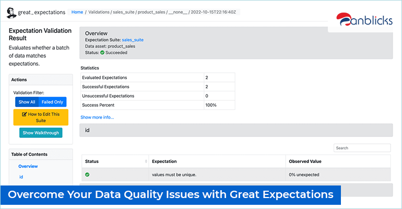The image size is (402, 209).
Task: Collapse the id section header
Action: coord(235,130)
